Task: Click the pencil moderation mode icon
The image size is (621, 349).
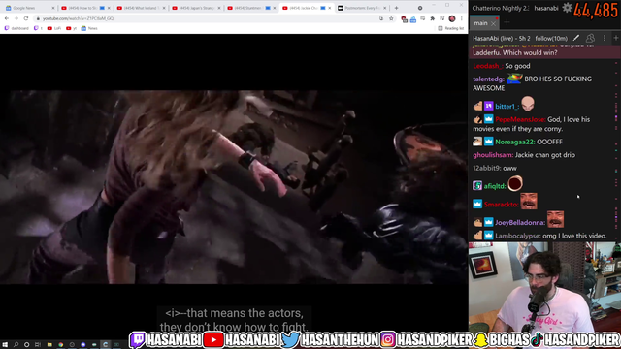Action: click(576, 38)
